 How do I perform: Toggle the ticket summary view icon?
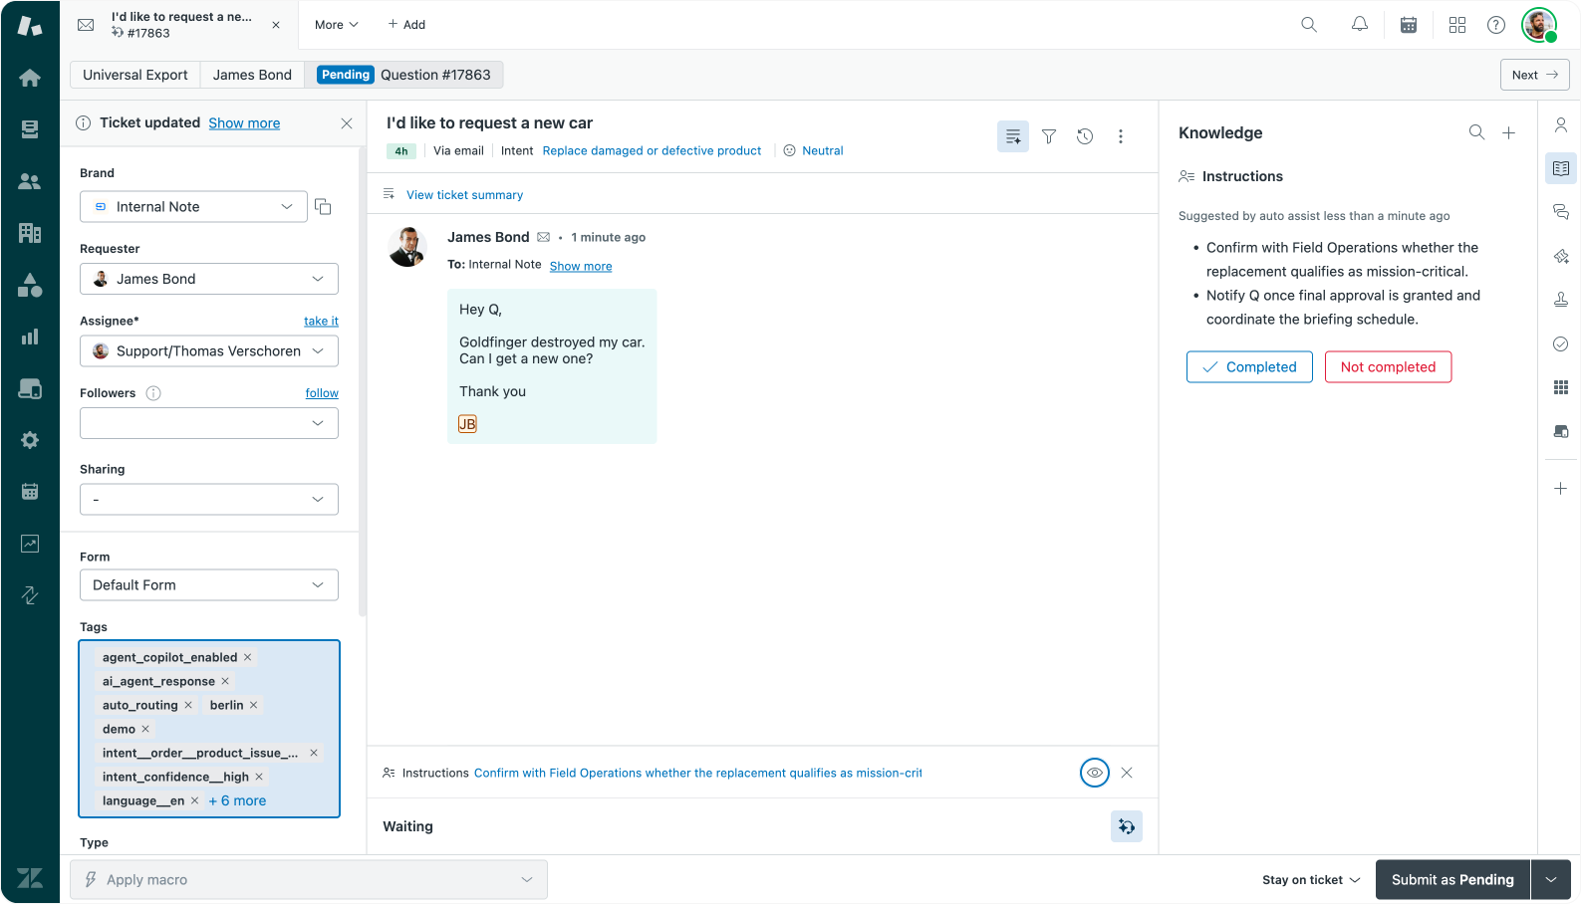tap(1013, 136)
